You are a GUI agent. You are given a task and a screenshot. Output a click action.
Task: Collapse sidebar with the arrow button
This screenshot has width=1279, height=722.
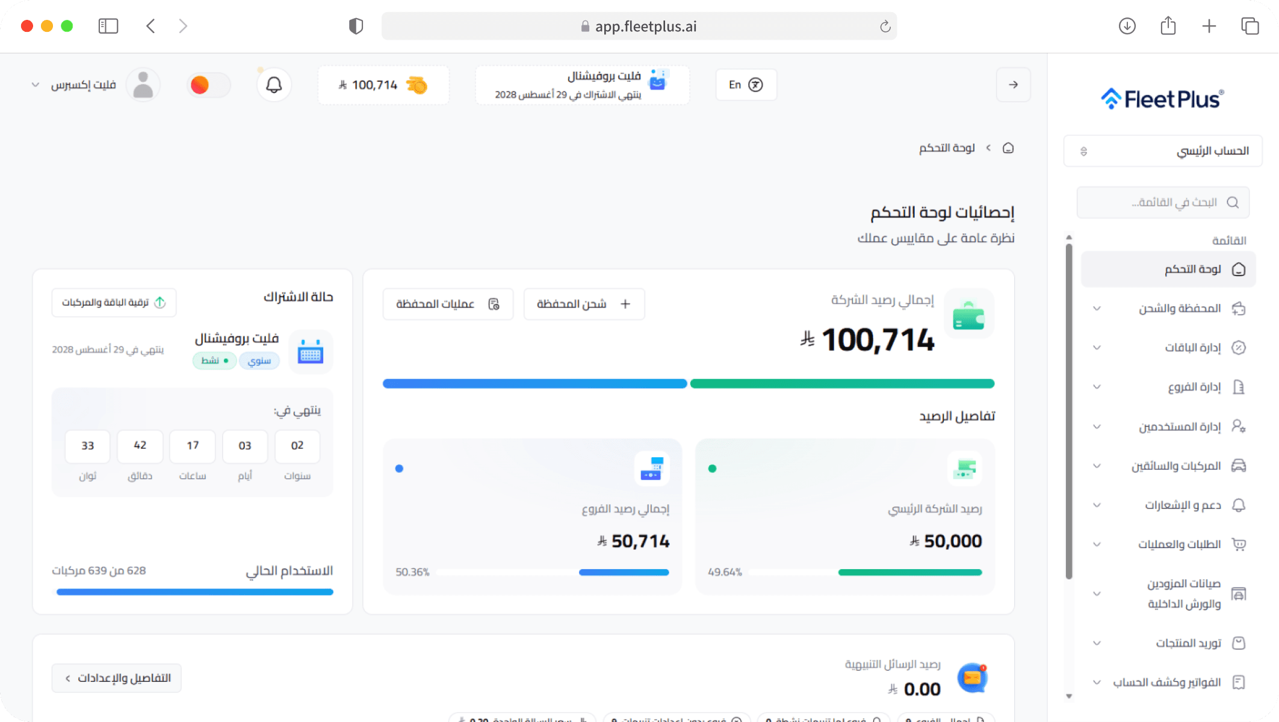coord(1013,85)
